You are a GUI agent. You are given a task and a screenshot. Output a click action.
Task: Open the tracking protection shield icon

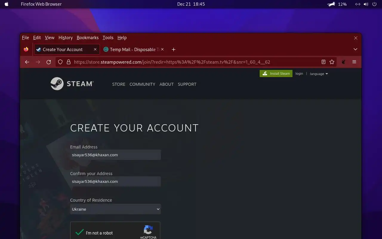tap(60, 62)
